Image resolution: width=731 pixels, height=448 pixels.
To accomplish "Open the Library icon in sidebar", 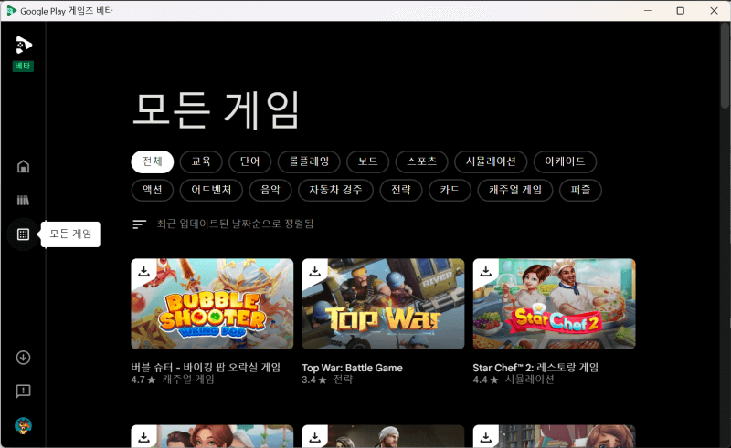I will tap(23, 200).
